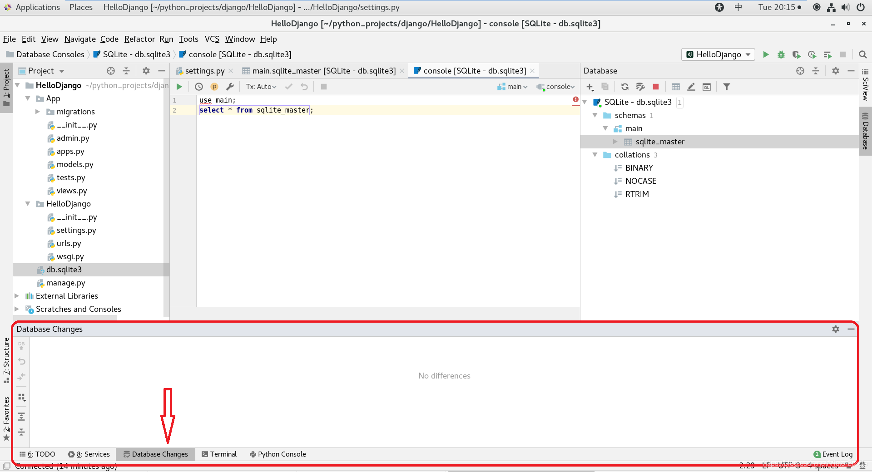Open the 8: Services tool tab
This screenshot has width=872, height=472.
pyautogui.click(x=89, y=454)
